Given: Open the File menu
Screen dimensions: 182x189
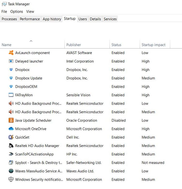Looking at the screenshot, I should point(4,12).
